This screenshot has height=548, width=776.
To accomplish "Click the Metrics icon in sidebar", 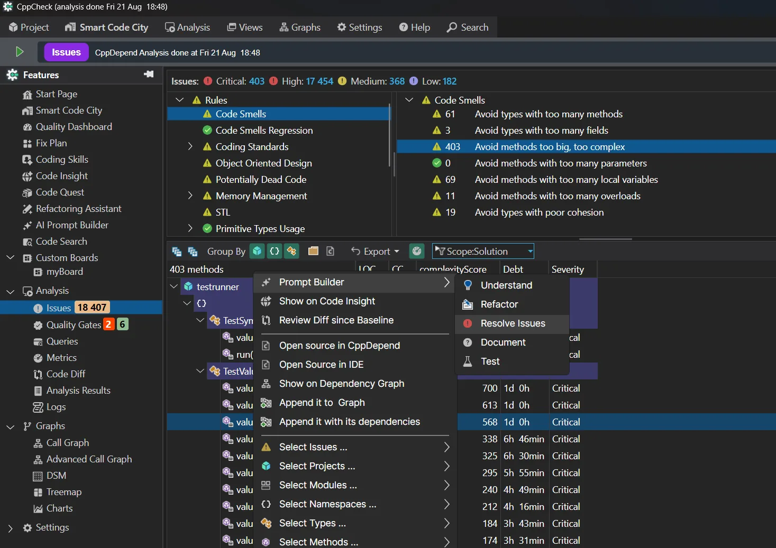I will (38, 358).
